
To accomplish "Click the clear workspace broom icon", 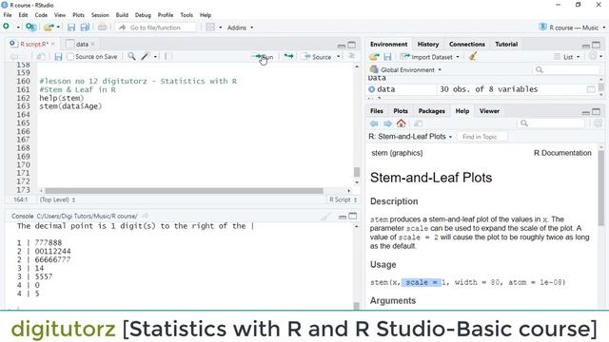I will pos(472,57).
